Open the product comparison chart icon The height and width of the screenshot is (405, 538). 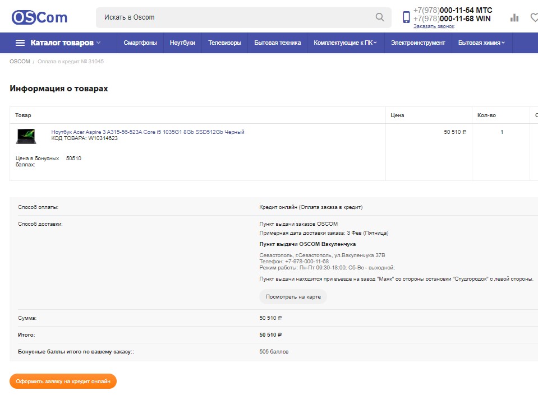coord(514,18)
